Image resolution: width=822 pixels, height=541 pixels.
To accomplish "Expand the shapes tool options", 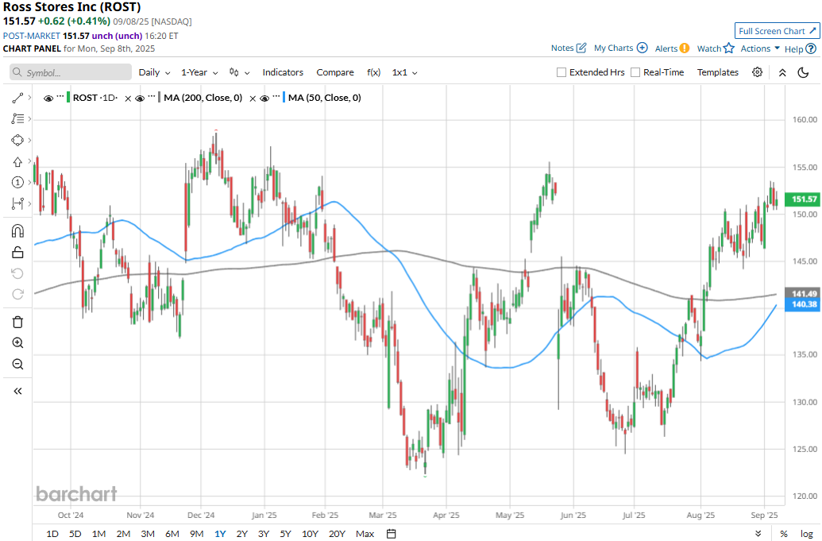I will [x=30, y=140].
